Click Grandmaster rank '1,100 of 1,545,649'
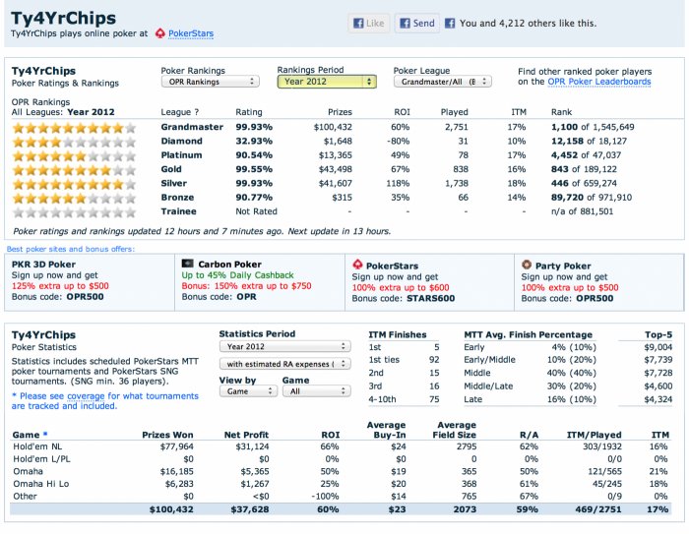The image size is (689, 534). click(x=593, y=127)
